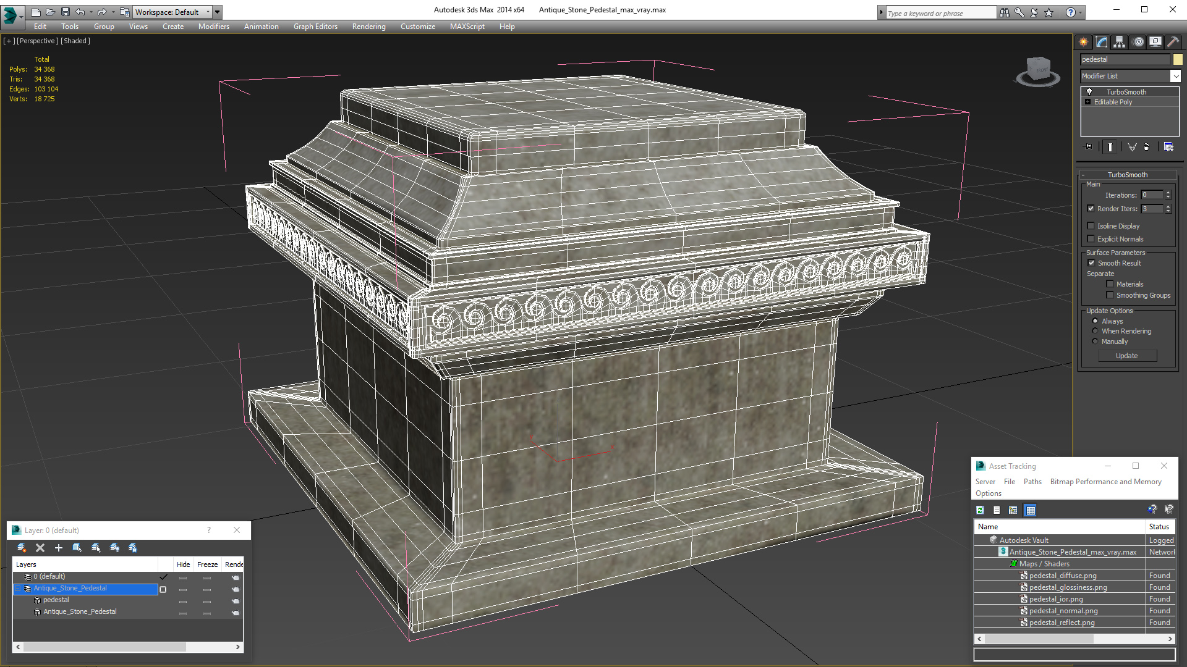This screenshot has width=1187, height=667.
Task: Select the When Rendering update option
Action: (x=1096, y=331)
